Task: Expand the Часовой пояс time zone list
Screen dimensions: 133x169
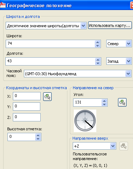Action: coord(128,74)
